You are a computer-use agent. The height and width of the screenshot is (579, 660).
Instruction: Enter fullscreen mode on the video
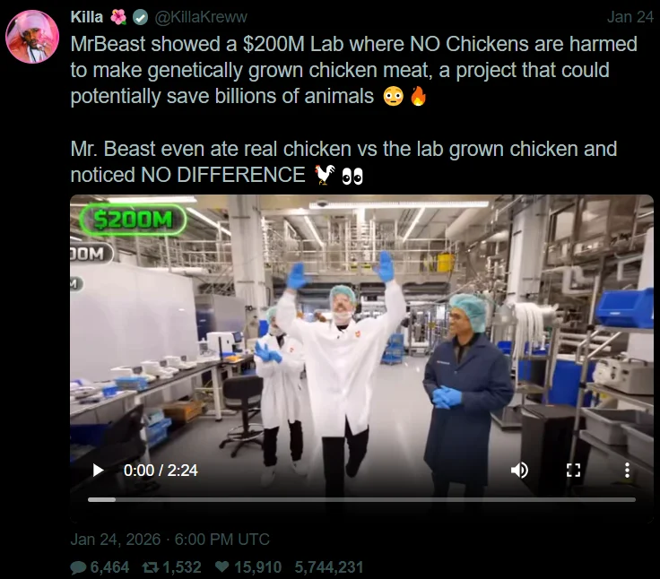click(573, 470)
